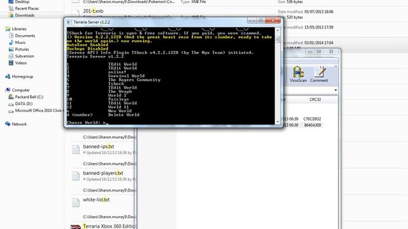Minimize the archive window behind console

[310, 52]
